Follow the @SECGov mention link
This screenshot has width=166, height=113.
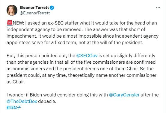pos(87,56)
